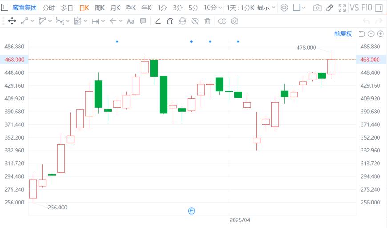The image size is (387, 228).
Task: Select the comment bubble annotation tool
Action: 143,21
